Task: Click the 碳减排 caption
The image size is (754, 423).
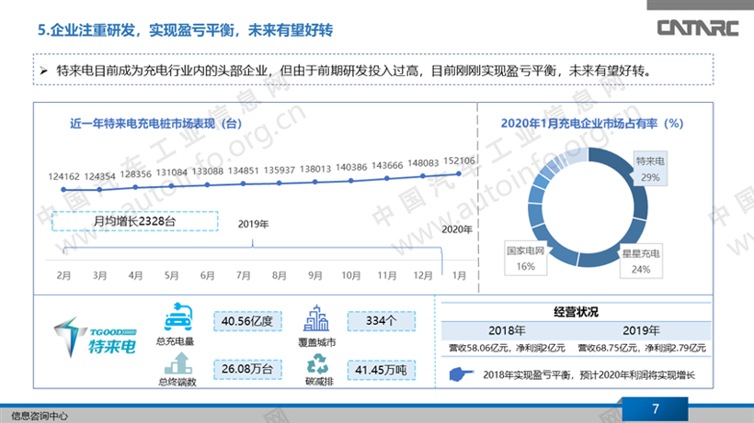Action: 319,382
